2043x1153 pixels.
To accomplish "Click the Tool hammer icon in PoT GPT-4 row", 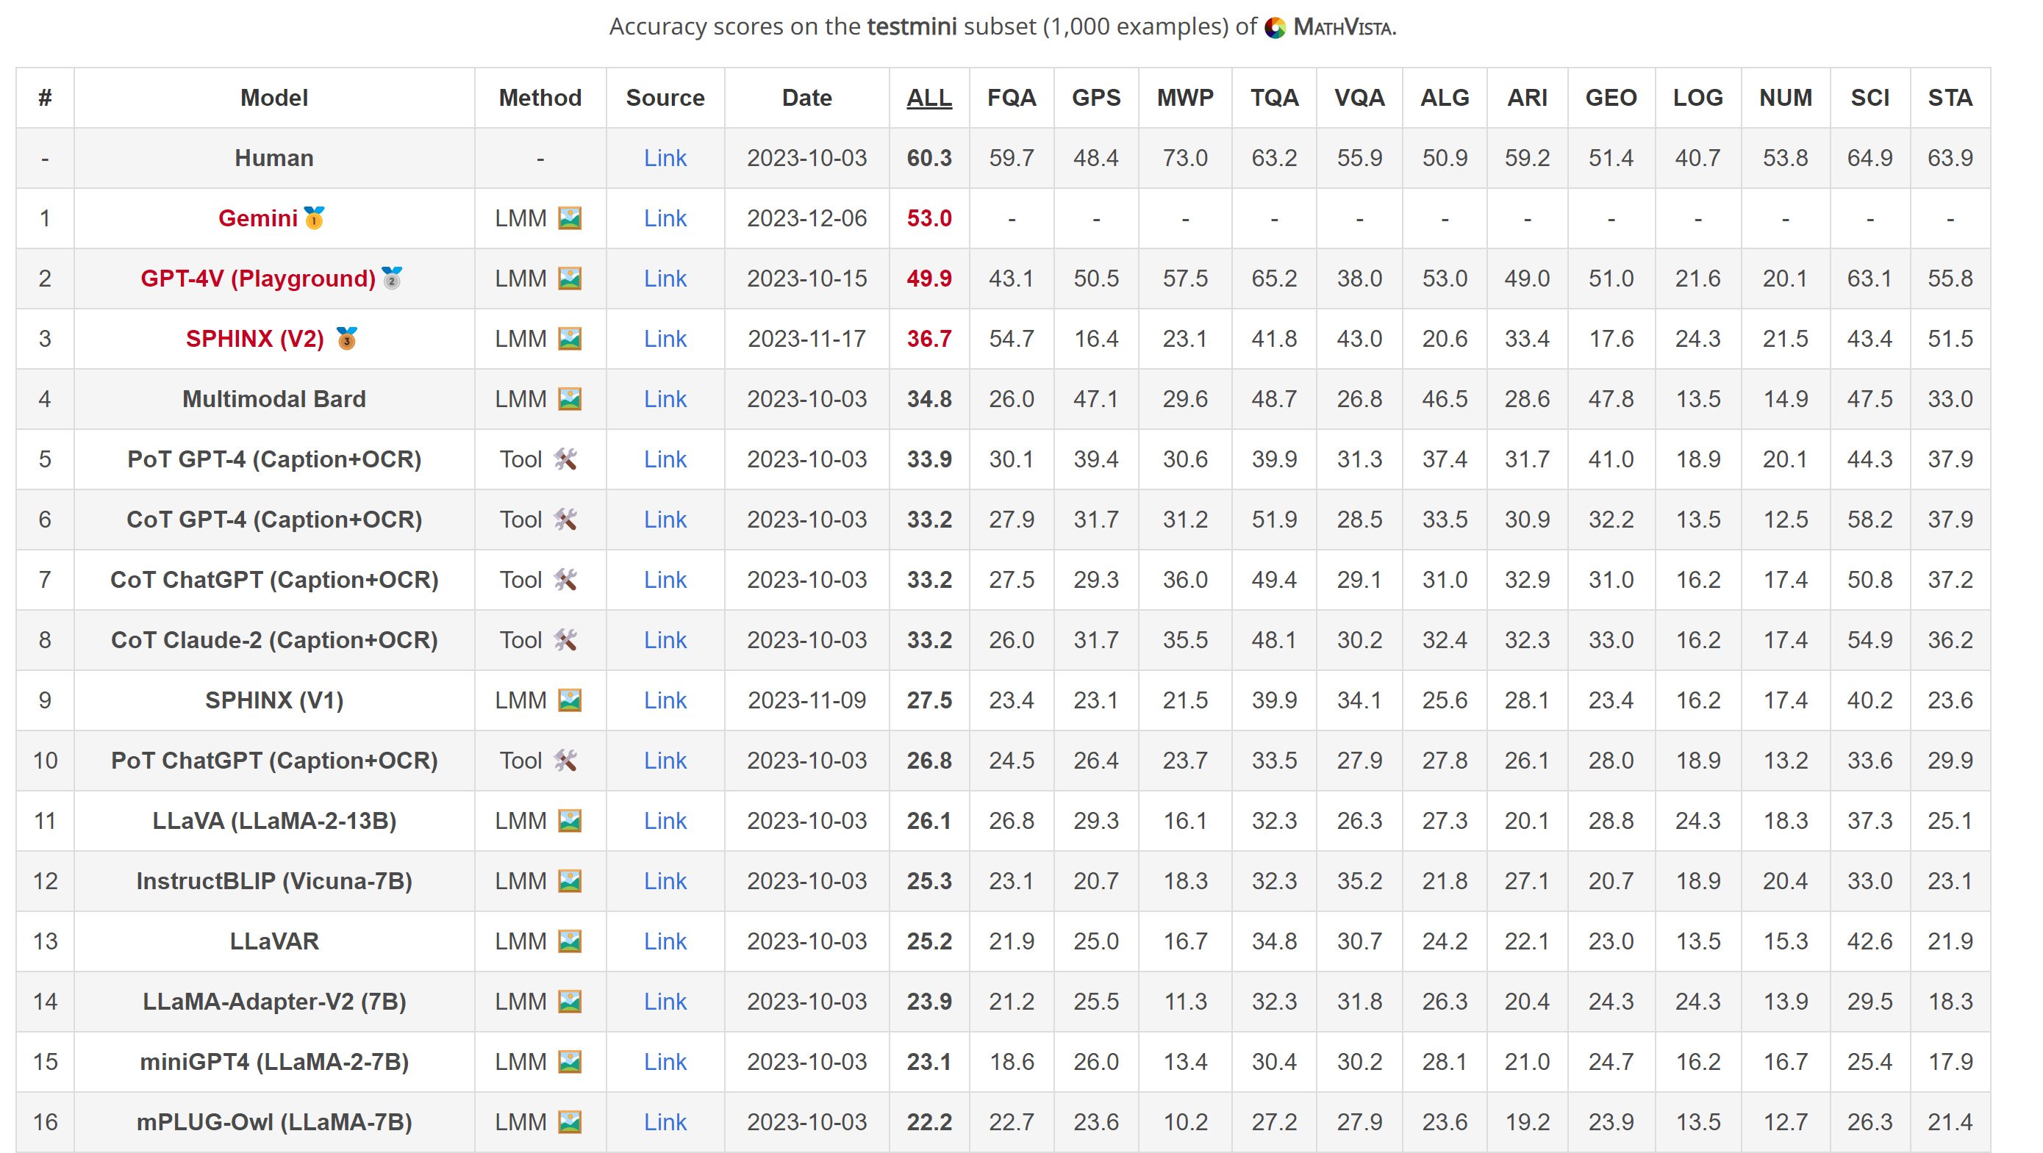I will coord(565,459).
